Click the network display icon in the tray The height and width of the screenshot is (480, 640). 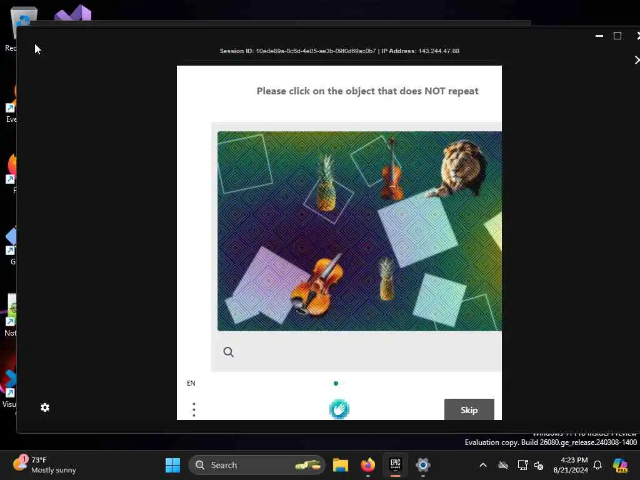[x=522, y=465]
